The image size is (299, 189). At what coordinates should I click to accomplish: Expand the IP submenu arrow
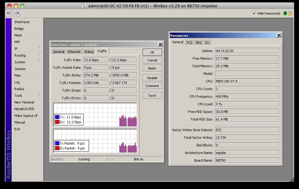tap(40, 48)
